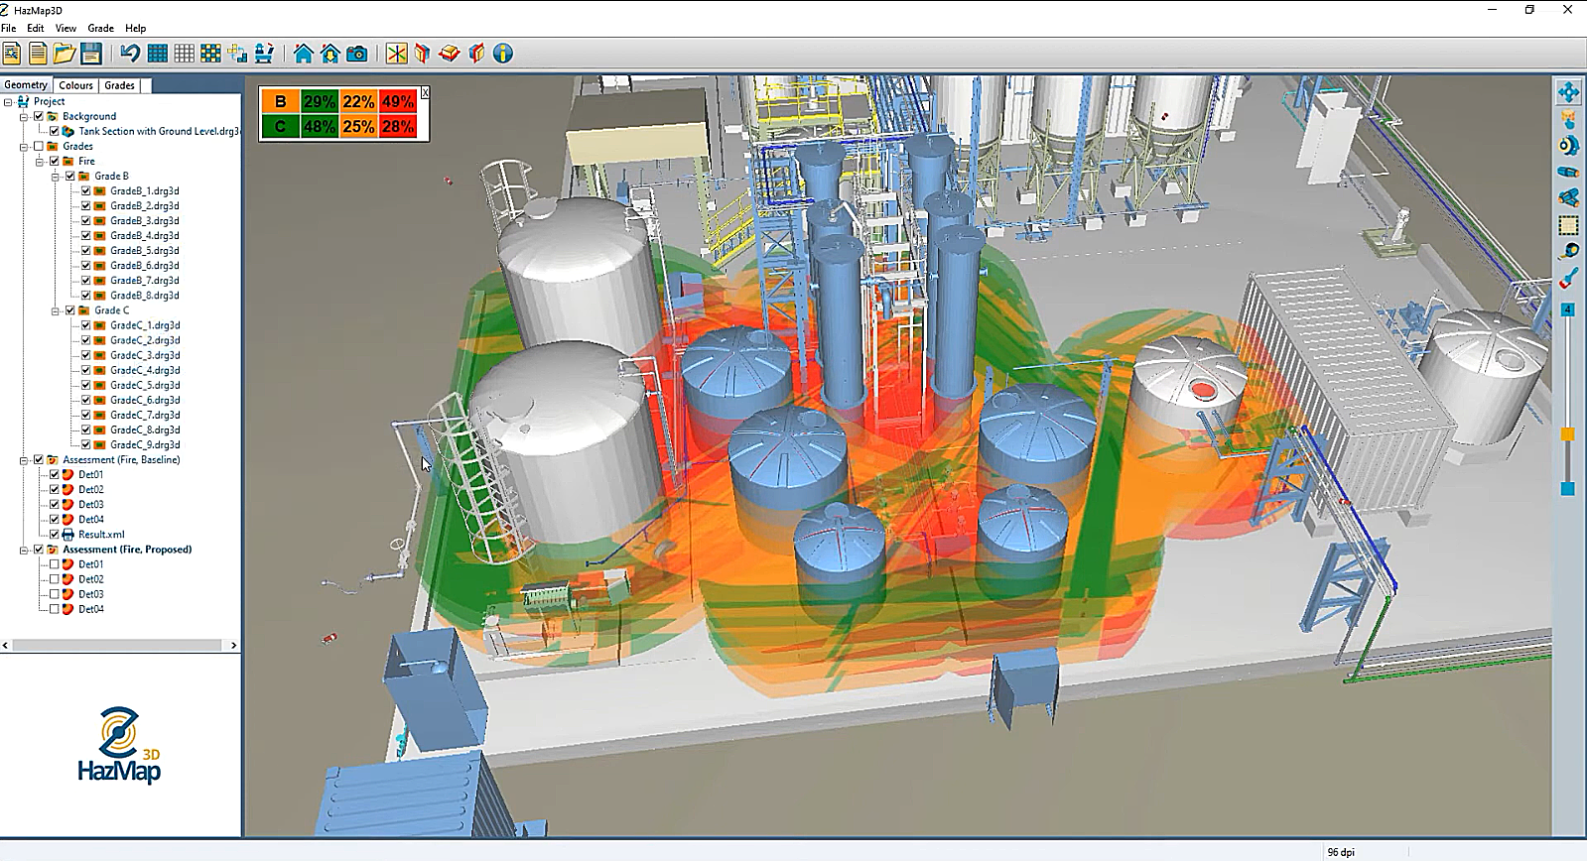Click the orange slider handle in right toolbar

[x=1568, y=434]
